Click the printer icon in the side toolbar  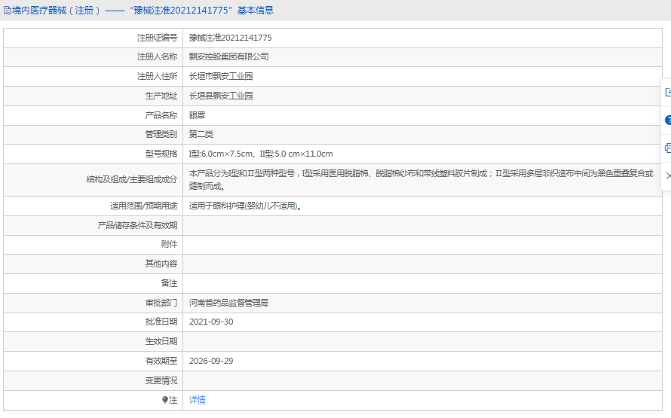(x=667, y=148)
